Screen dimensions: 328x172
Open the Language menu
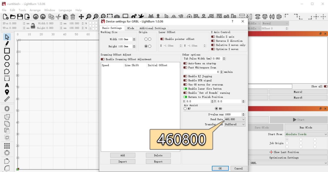(65, 10)
